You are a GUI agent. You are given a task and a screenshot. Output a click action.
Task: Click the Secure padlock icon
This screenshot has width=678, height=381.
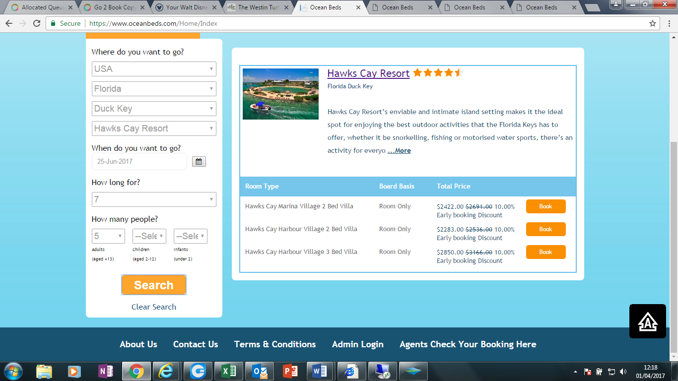click(x=53, y=23)
